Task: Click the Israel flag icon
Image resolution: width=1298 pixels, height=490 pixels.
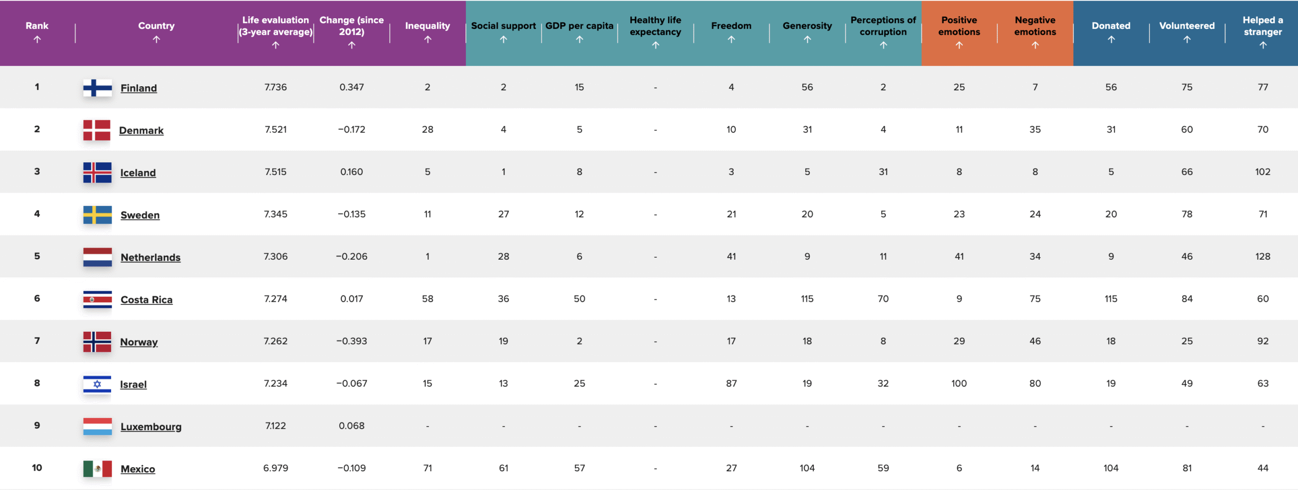Action: 97,384
